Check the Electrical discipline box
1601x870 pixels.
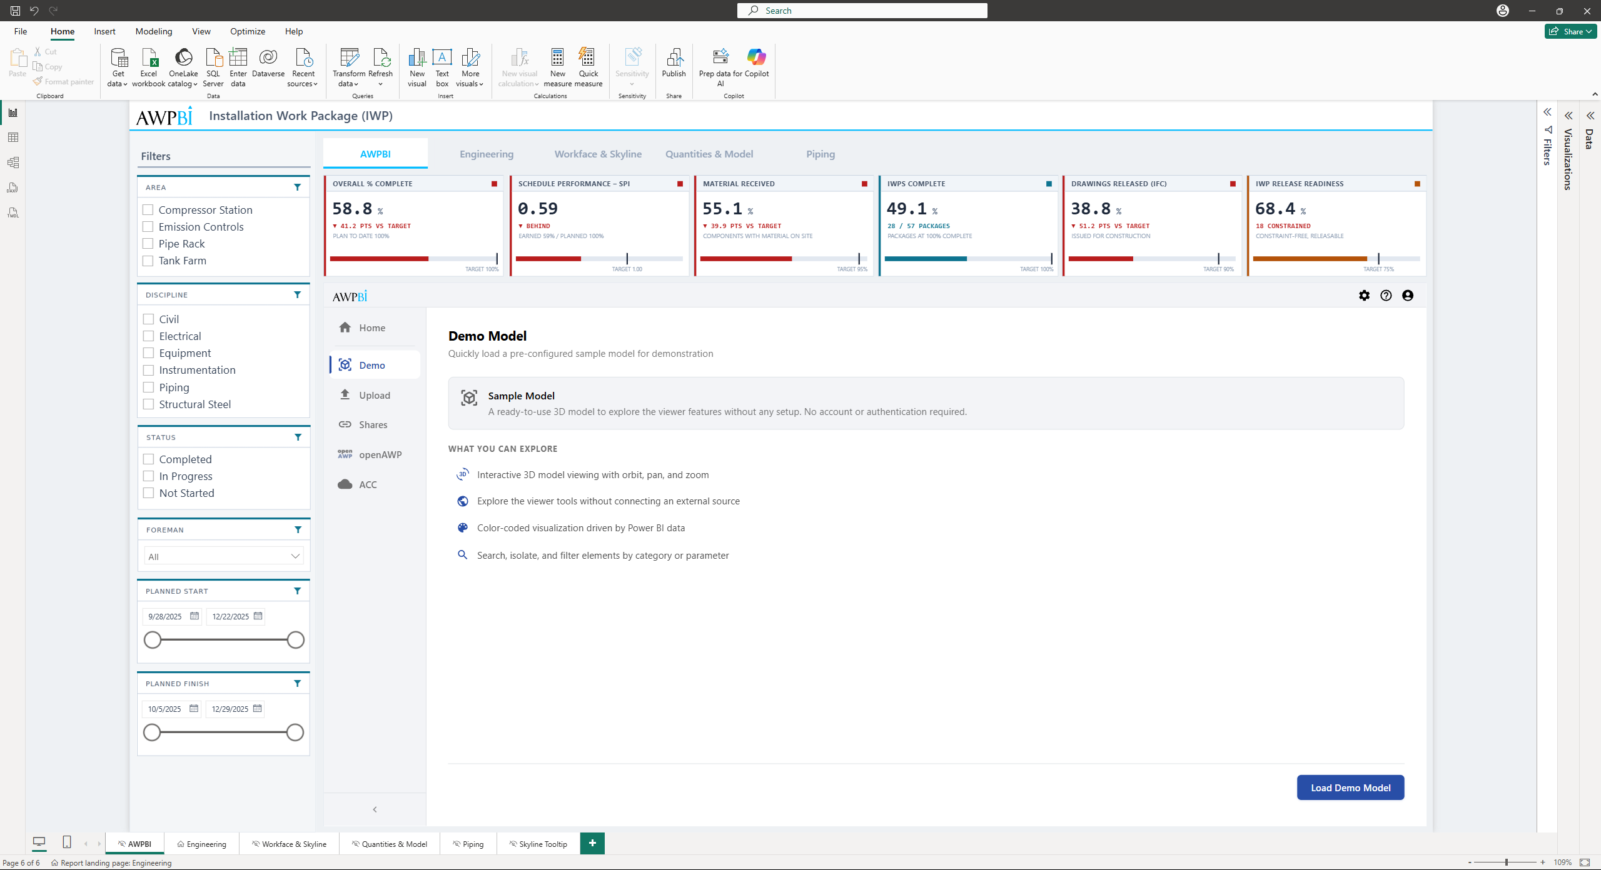149,336
